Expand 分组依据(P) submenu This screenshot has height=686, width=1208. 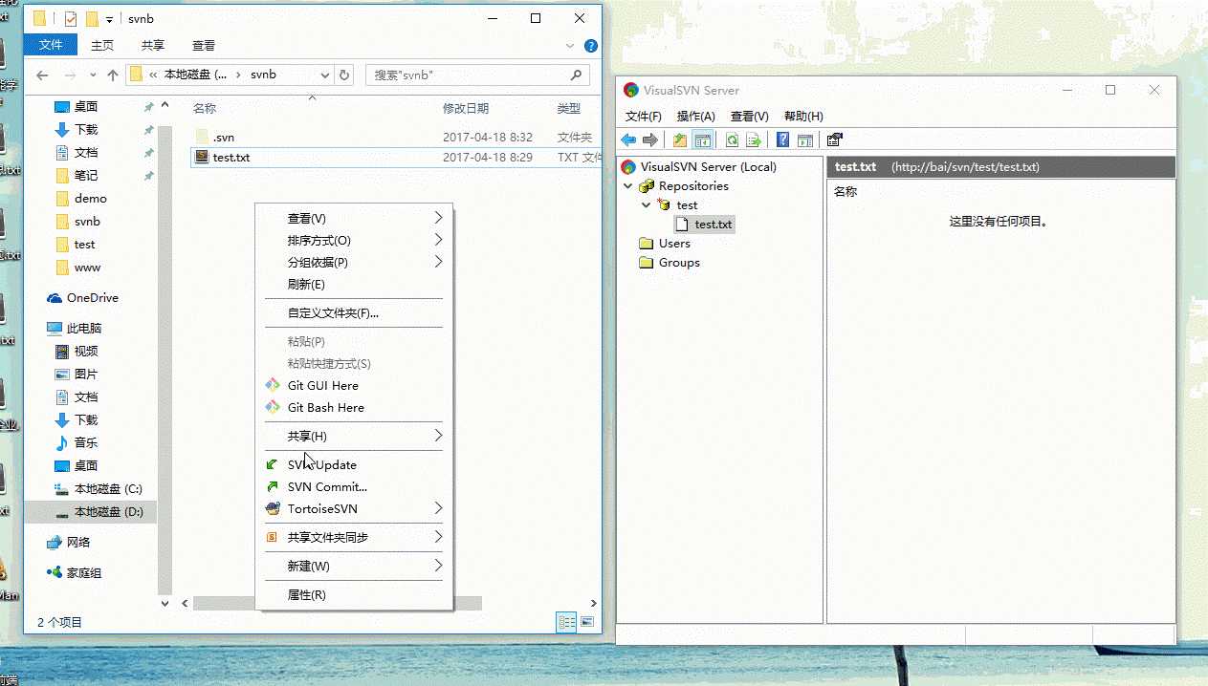point(354,263)
